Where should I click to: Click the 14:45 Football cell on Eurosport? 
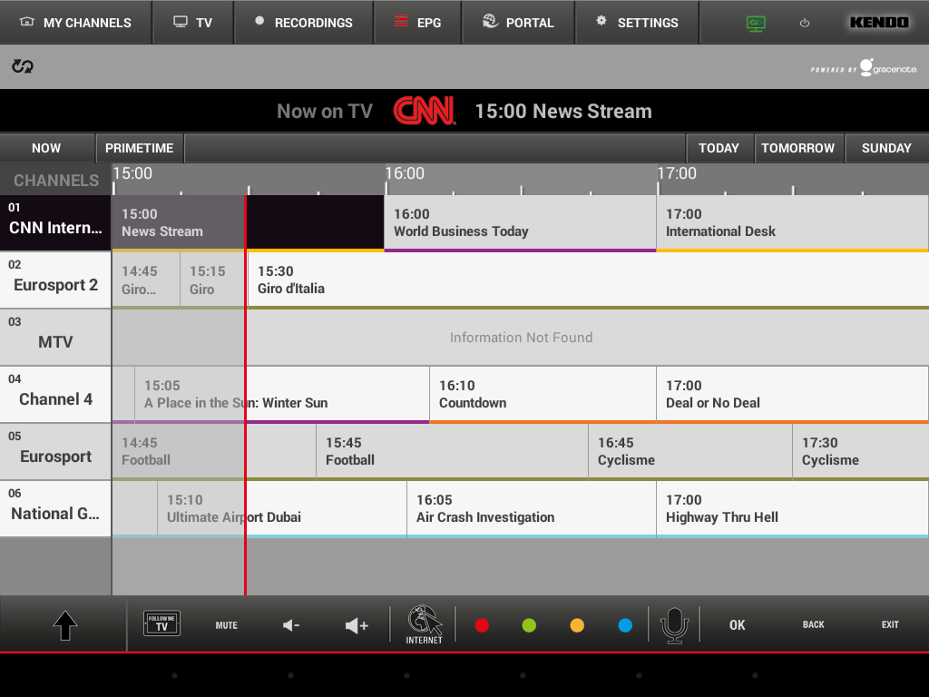pos(214,451)
